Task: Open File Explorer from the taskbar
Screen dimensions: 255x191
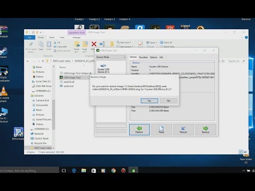Action: (83, 171)
